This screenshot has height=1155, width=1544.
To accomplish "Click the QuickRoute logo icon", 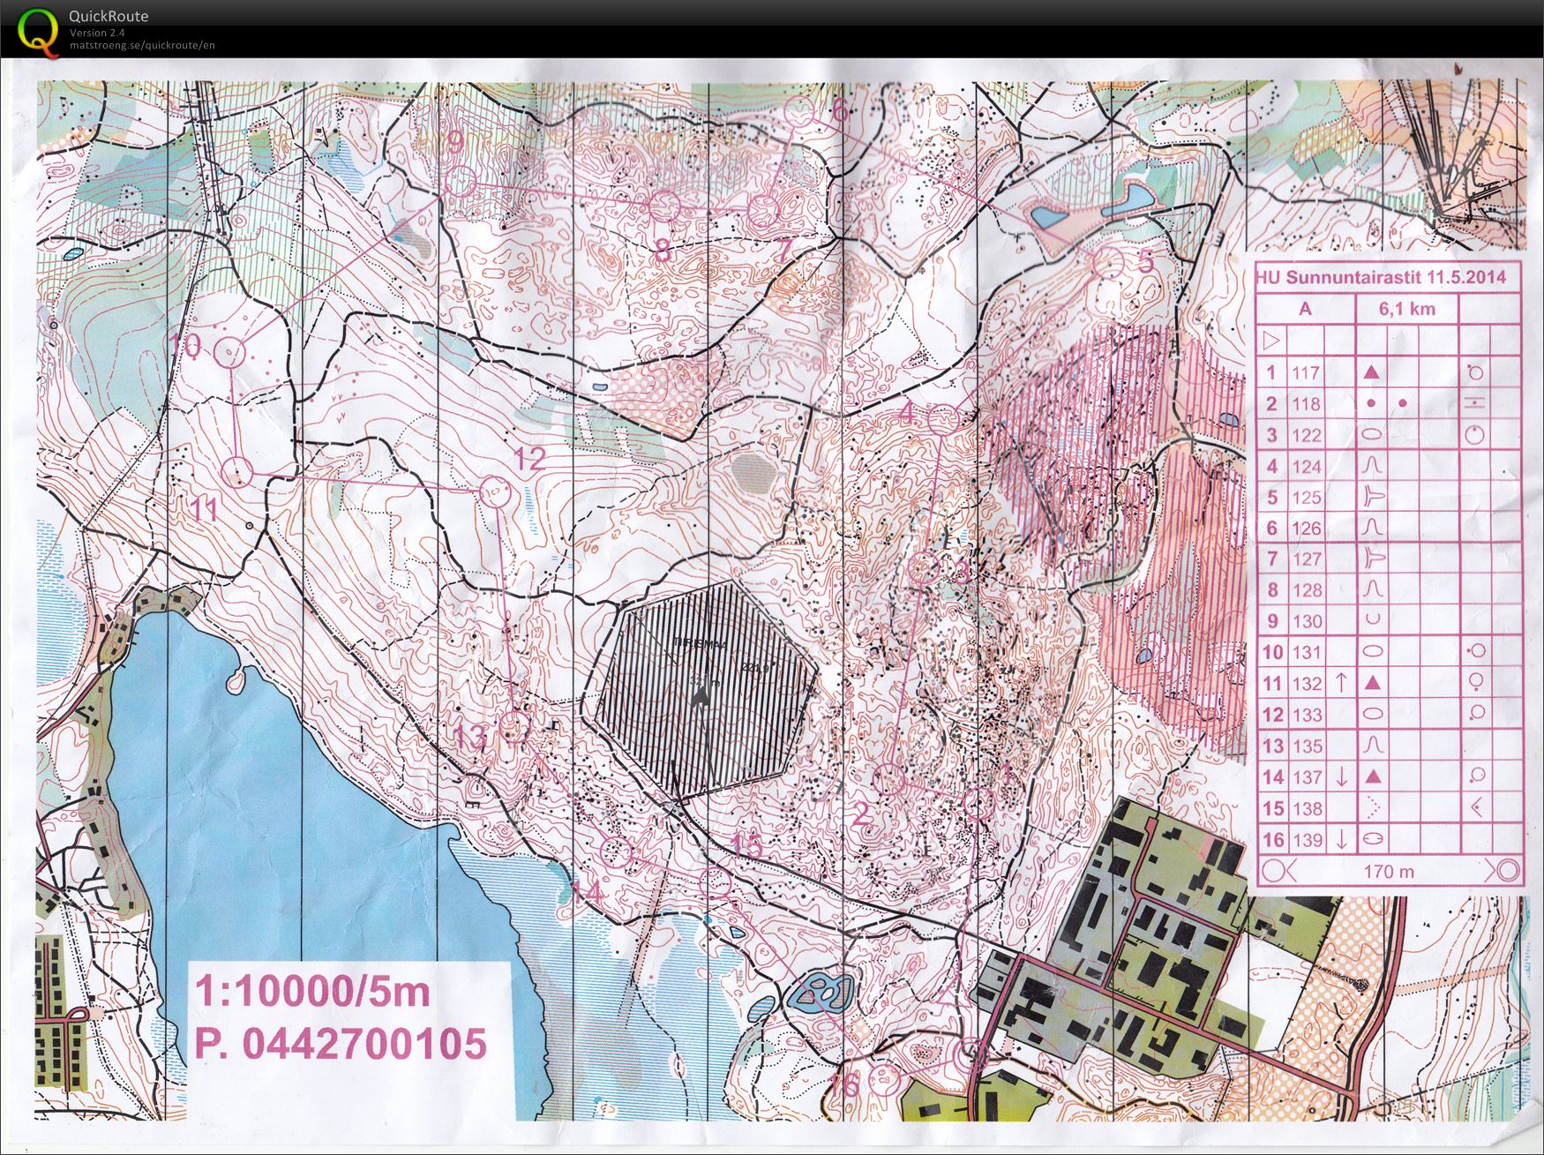I will pos(37,31).
